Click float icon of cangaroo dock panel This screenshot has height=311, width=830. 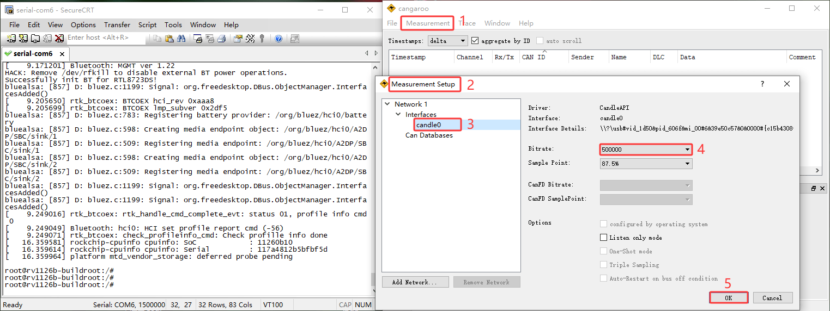tap(814, 188)
